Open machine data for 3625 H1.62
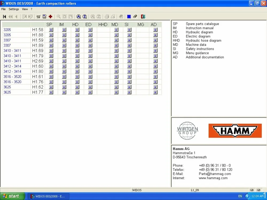Viewport: 267px width, 200px height. point(116,87)
